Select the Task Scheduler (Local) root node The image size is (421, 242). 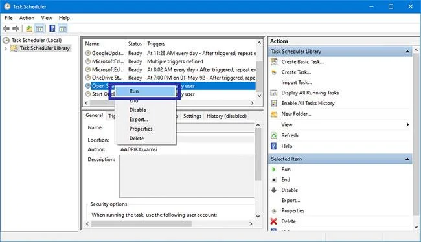[36, 40]
